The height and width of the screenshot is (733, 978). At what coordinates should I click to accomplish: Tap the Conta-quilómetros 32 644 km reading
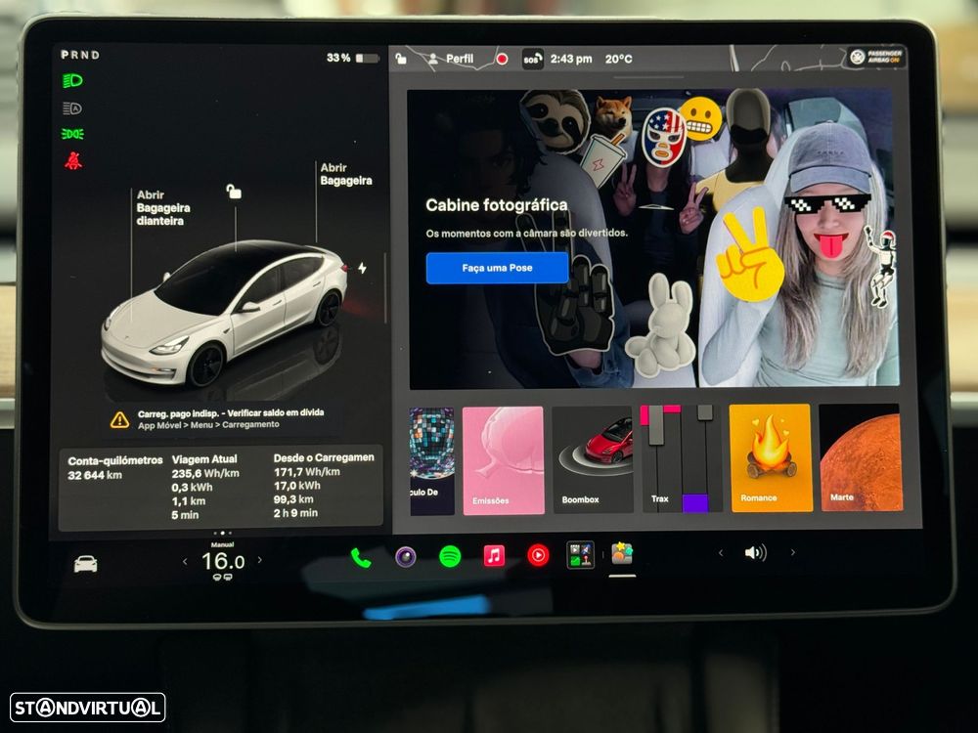point(114,467)
